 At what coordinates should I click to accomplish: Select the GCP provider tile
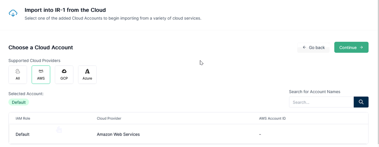[x=64, y=75]
